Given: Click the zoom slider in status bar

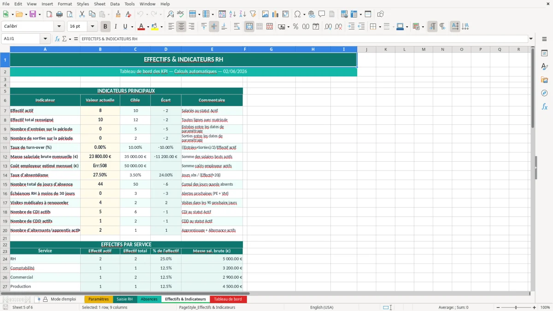Looking at the screenshot, I should click(516, 307).
